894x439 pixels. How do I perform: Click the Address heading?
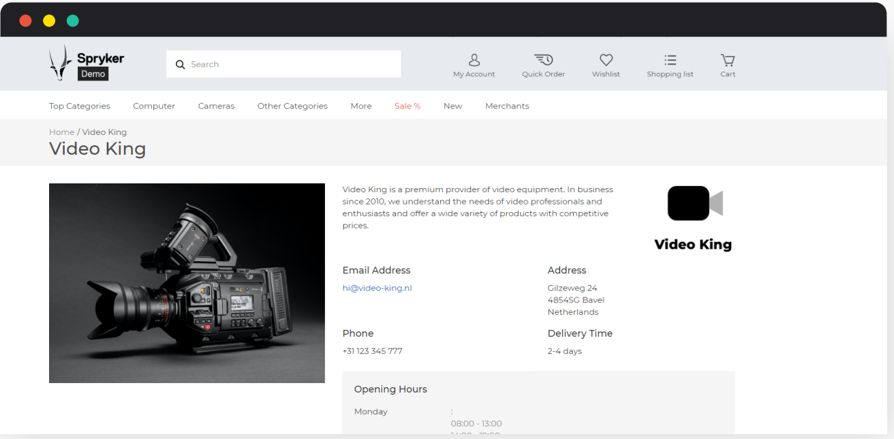[x=566, y=270]
